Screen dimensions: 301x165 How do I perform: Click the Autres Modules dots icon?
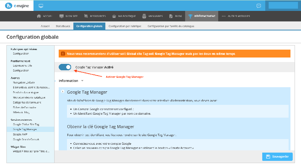pyautogui.click(x=223, y=16)
